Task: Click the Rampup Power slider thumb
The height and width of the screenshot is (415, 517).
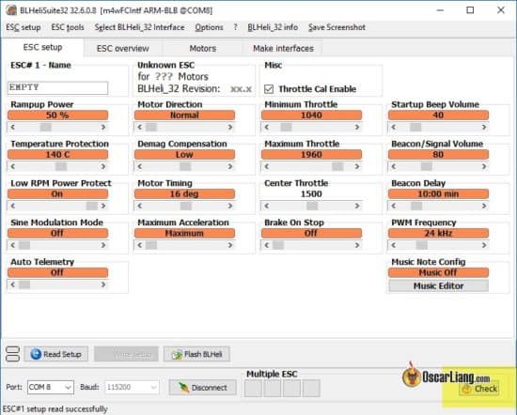Action: 45,127
